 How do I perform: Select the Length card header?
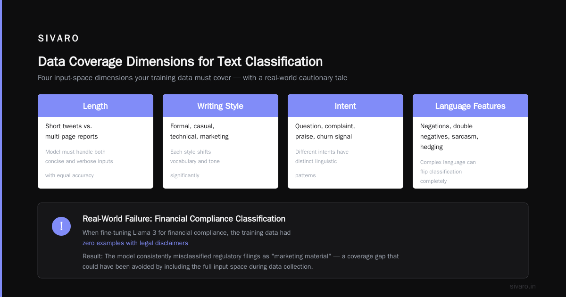[x=95, y=106]
